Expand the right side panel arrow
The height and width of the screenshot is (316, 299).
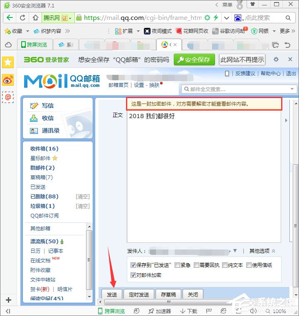click(x=286, y=120)
